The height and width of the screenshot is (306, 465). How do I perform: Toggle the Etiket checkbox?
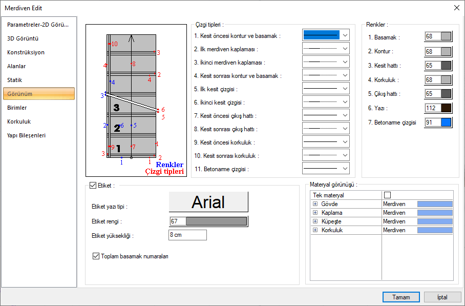pyautogui.click(x=93, y=186)
